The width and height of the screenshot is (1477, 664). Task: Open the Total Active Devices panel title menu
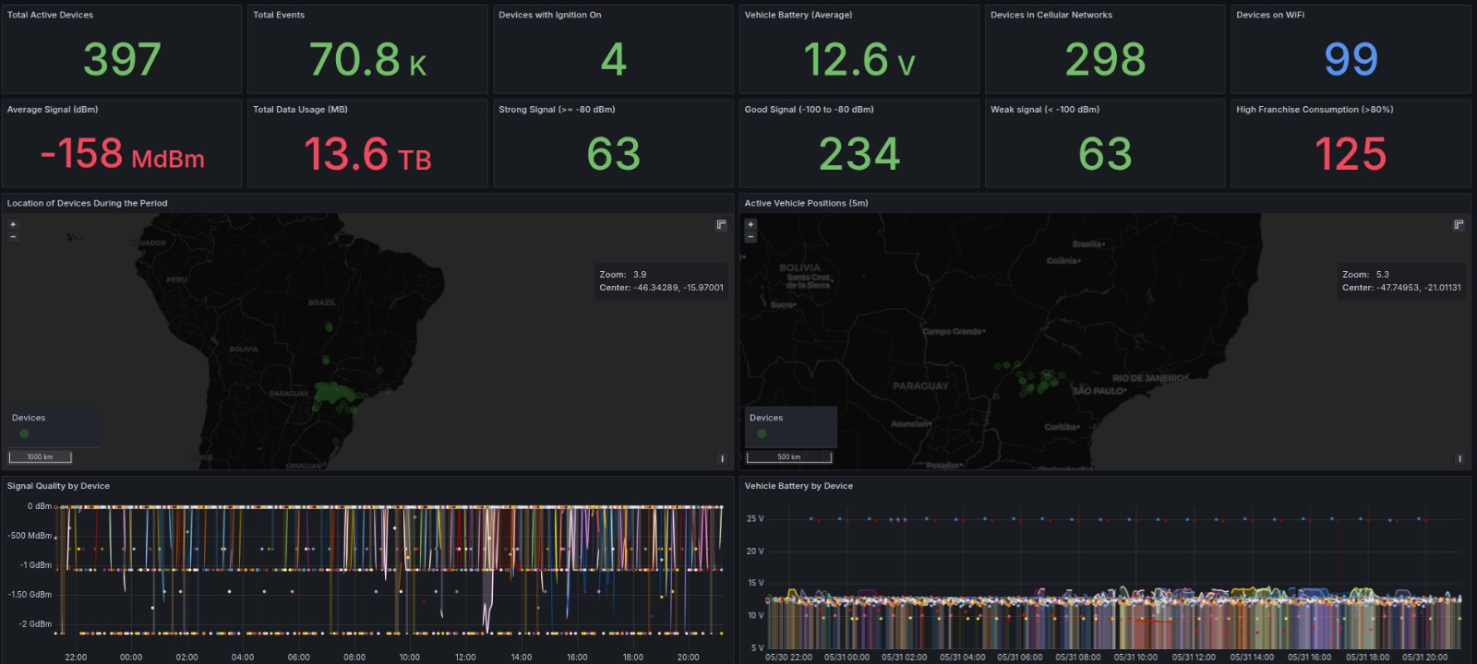(x=50, y=15)
